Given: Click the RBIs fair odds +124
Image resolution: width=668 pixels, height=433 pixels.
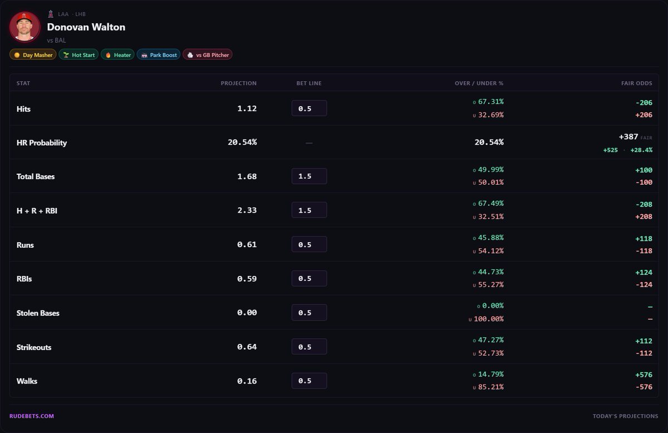Looking at the screenshot, I should 644,272.
